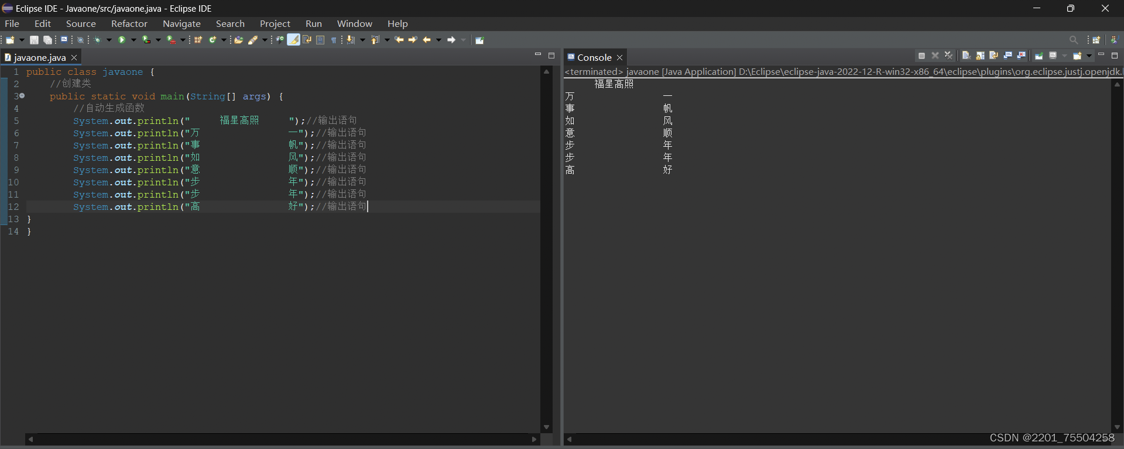Screen dimensions: 1124x449
Task: Click Display Selected Console monitor icon
Action: pyautogui.click(x=1053, y=56)
